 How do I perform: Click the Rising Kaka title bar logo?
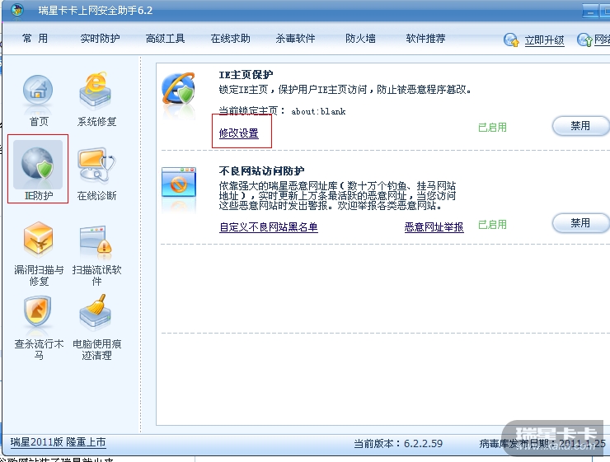[x=17, y=10]
